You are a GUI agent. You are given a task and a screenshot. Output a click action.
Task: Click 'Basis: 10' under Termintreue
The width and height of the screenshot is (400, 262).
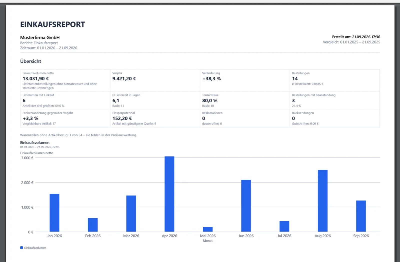tap(208, 106)
